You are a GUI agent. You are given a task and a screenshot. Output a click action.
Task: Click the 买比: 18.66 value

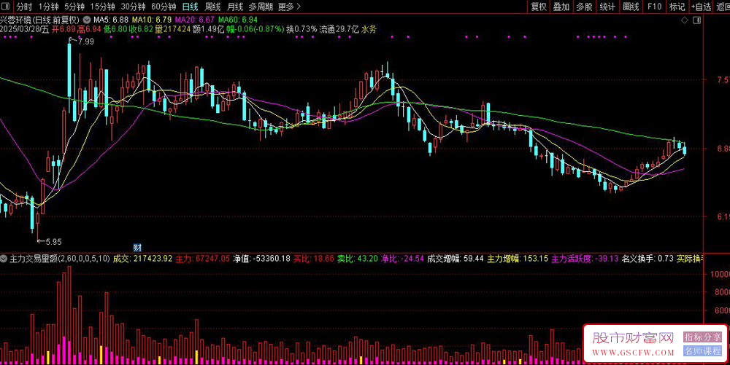pos(314,259)
